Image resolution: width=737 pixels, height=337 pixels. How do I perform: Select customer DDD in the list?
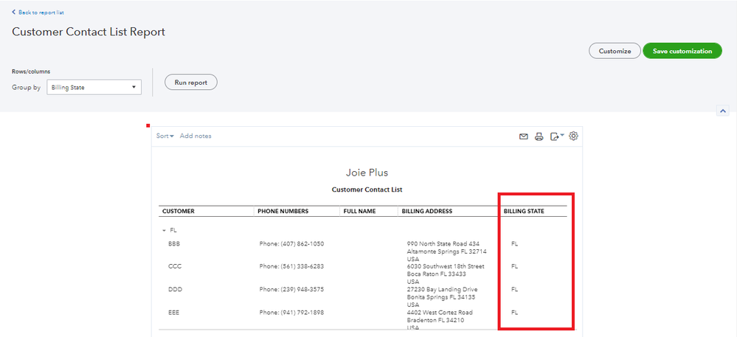click(175, 289)
